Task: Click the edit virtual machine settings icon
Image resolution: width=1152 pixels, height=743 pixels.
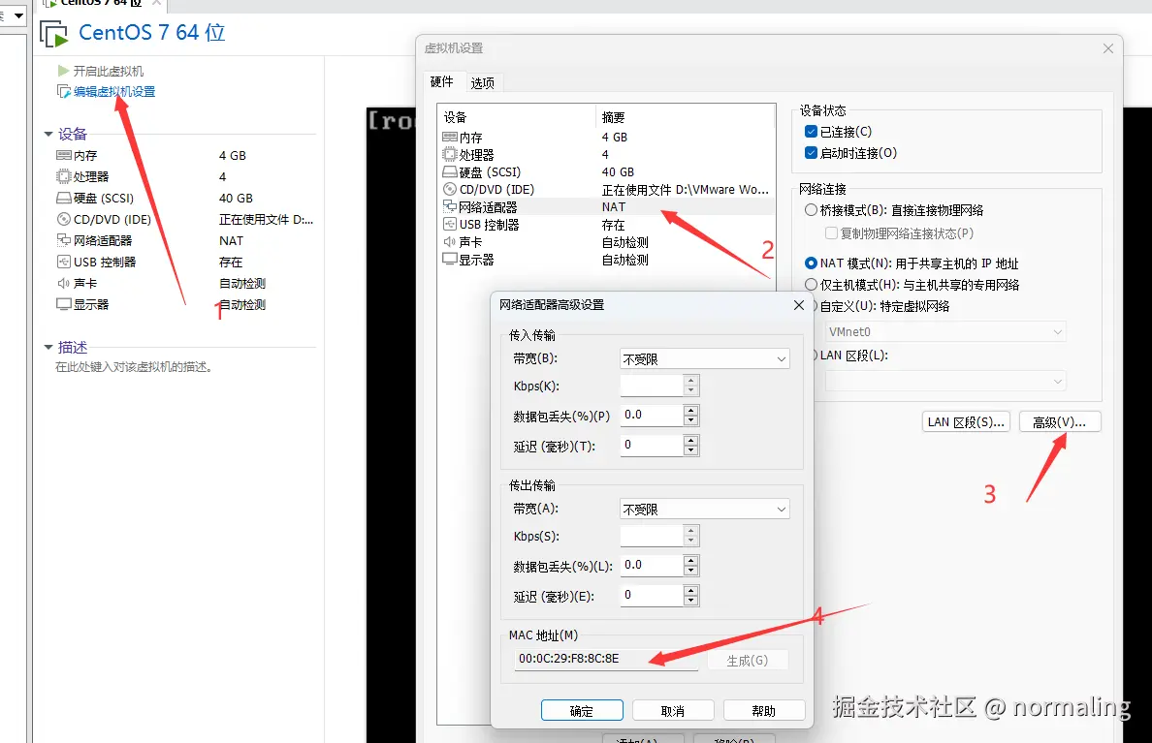Action: tap(64, 92)
